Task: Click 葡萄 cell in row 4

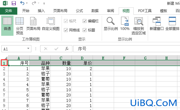Action: pos(40,79)
